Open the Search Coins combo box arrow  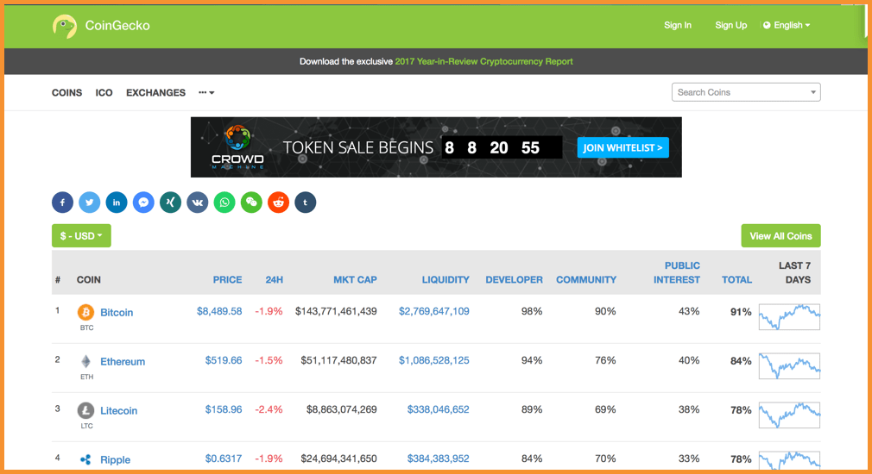(813, 92)
